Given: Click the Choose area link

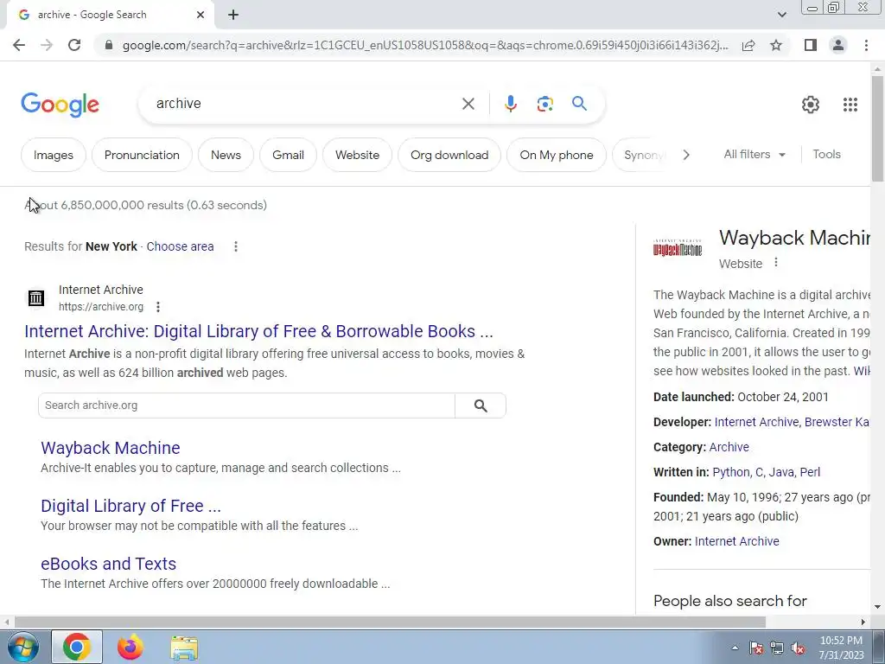Looking at the screenshot, I should tap(180, 246).
